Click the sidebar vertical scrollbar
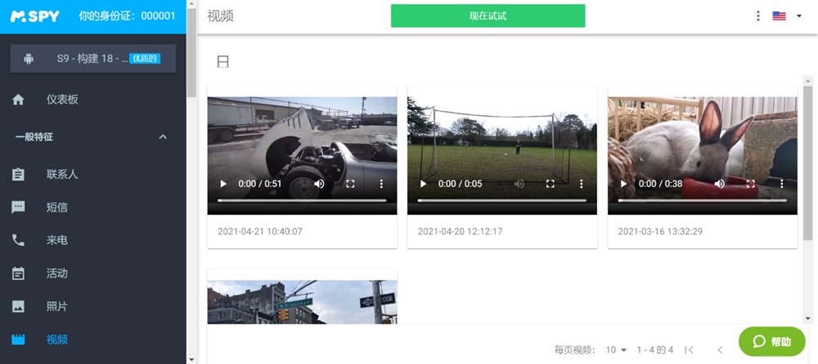Image resolution: width=818 pixels, height=364 pixels. pos(191,52)
